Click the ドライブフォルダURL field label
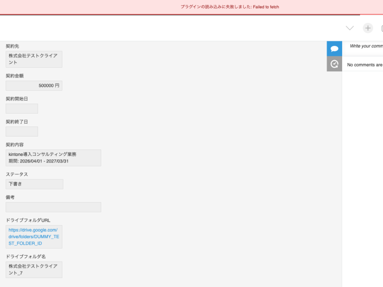The width and height of the screenshot is (383, 287). pos(28,220)
